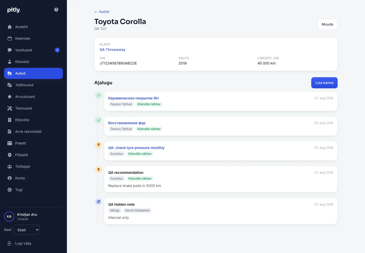
Task: Click the Lisa kanne button
Action: [x=324, y=83]
